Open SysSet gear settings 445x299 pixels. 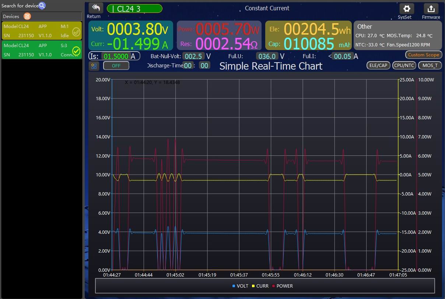point(406,9)
